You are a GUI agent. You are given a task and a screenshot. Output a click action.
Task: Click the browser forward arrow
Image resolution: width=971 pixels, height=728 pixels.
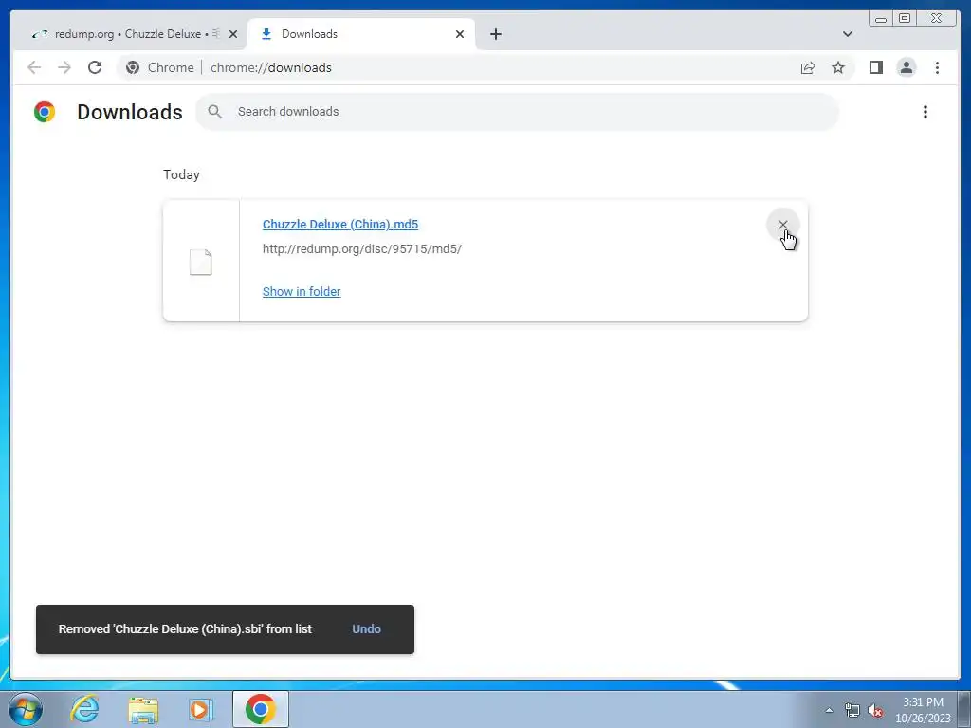pyautogui.click(x=64, y=67)
